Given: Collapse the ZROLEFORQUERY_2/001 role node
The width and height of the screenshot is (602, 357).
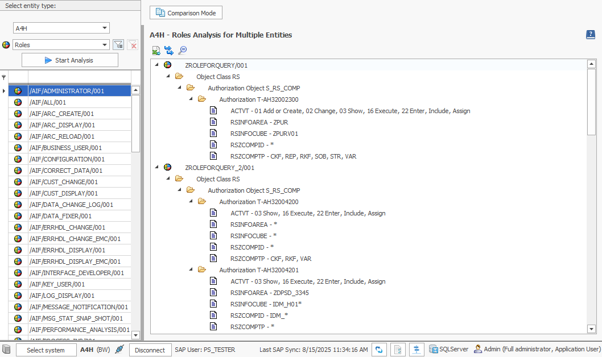Looking at the screenshot, I should 156,168.
